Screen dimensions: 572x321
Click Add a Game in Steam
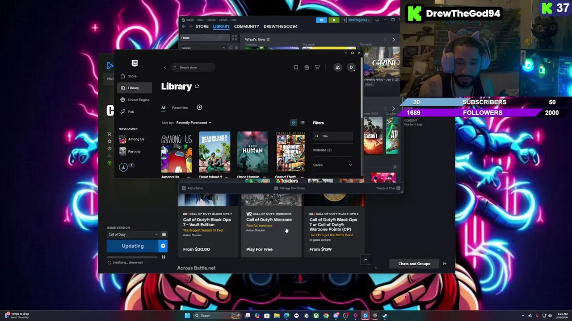[193, 188]
